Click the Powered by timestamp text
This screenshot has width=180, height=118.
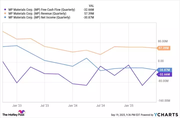132,115
